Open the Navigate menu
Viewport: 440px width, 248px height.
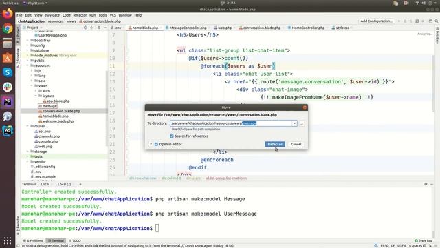click(52, 15)
